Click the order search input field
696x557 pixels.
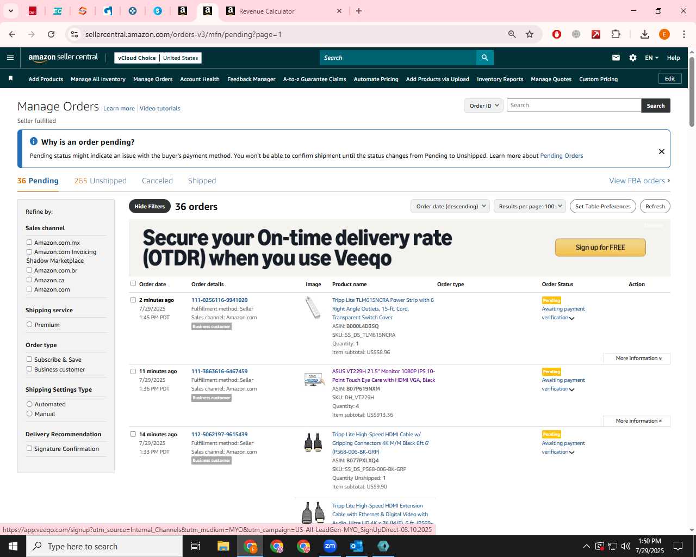(x=574, y=106)
